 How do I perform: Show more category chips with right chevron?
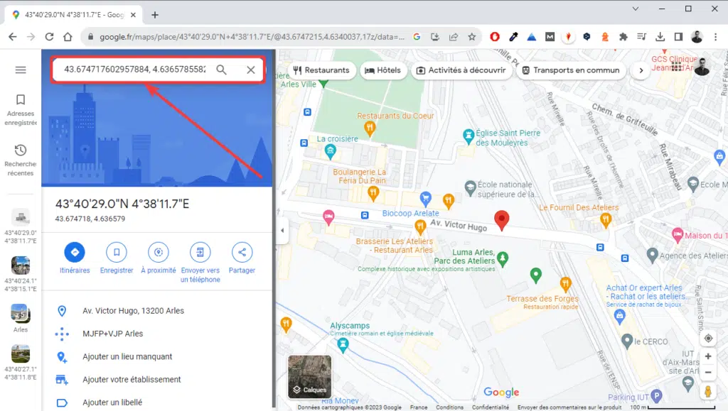641,70
